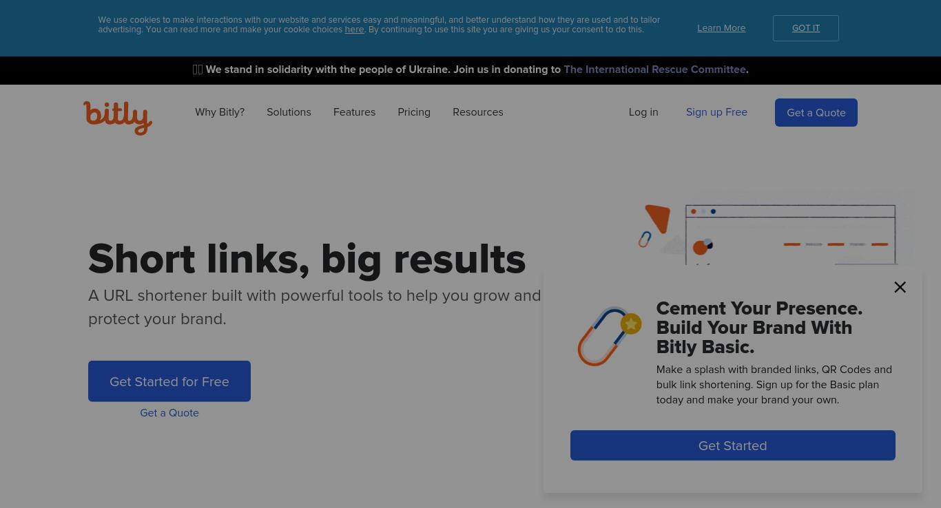Click the Log in link
941x508 pixels.
(643, 112)
